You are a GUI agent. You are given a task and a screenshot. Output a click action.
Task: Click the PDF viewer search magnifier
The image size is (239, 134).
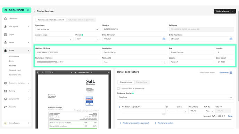(x=42, y=72)
